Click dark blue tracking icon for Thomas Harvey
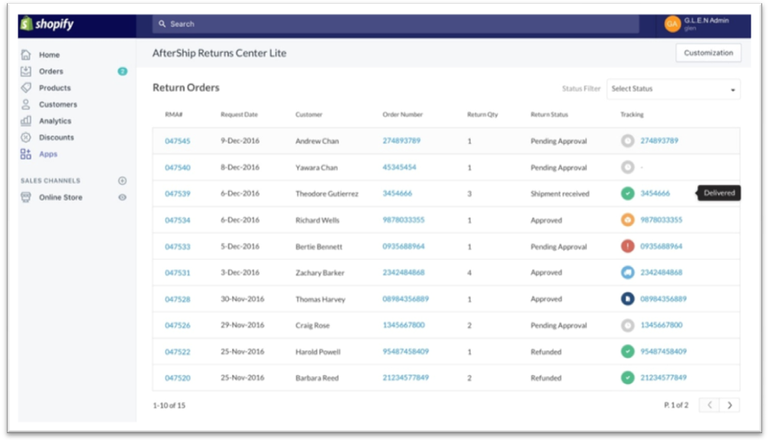The height and width of the screenshot is (440, 769). (627, 299)
